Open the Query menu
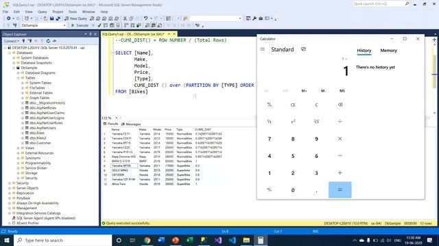Image resolution: width=439 pixels, height=246 pixels. coord(43,12)
